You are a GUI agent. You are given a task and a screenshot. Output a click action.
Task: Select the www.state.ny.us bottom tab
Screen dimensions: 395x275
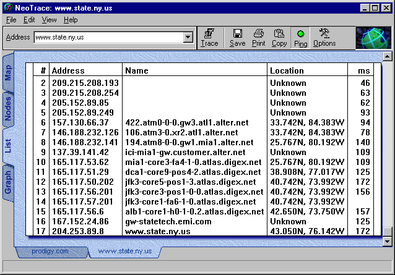pyautogui.click(x=125, y=251)
